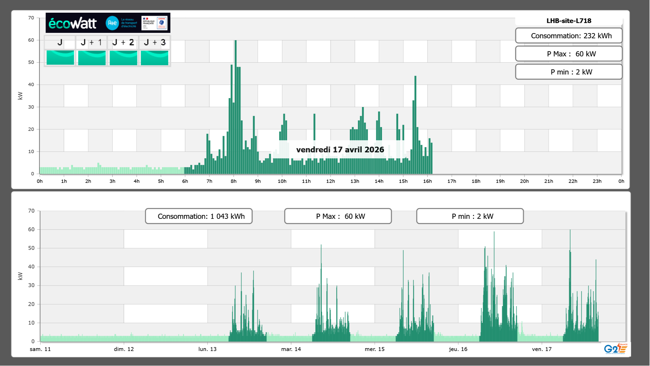Click the Consommation: 232 kWh box

point(569,36)
